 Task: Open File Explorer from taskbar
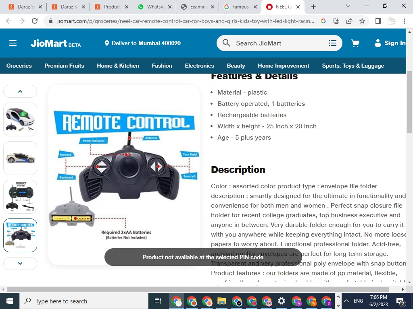[x=221, y=301]
